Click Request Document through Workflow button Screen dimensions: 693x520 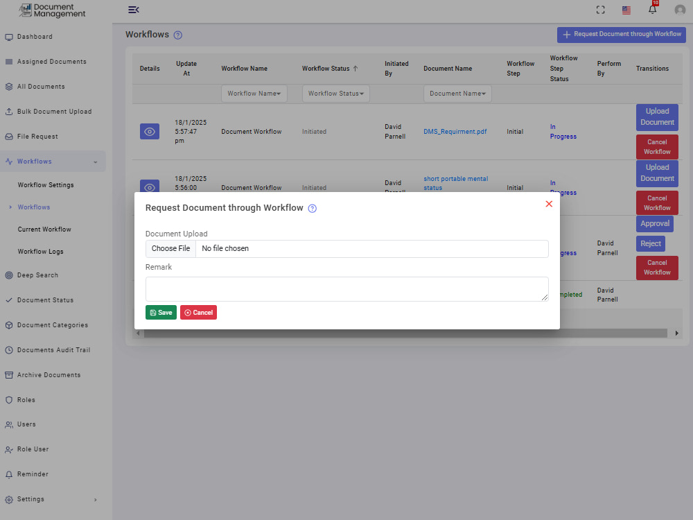click(x=622, y=35)
